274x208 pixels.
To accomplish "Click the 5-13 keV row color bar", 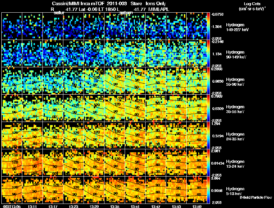I will 208,190.
